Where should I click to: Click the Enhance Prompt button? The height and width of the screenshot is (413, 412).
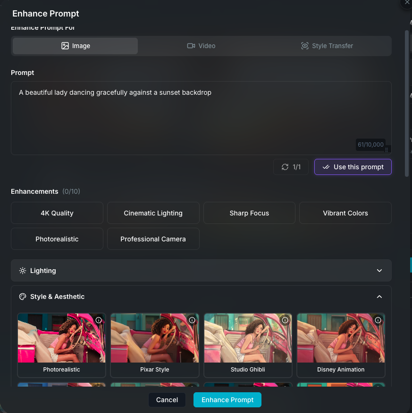(227, 399)
